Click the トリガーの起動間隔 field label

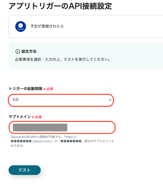click(25, 89)
